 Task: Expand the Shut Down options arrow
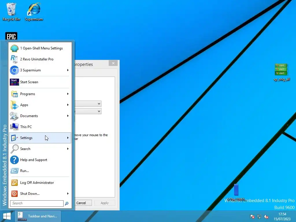68,194
